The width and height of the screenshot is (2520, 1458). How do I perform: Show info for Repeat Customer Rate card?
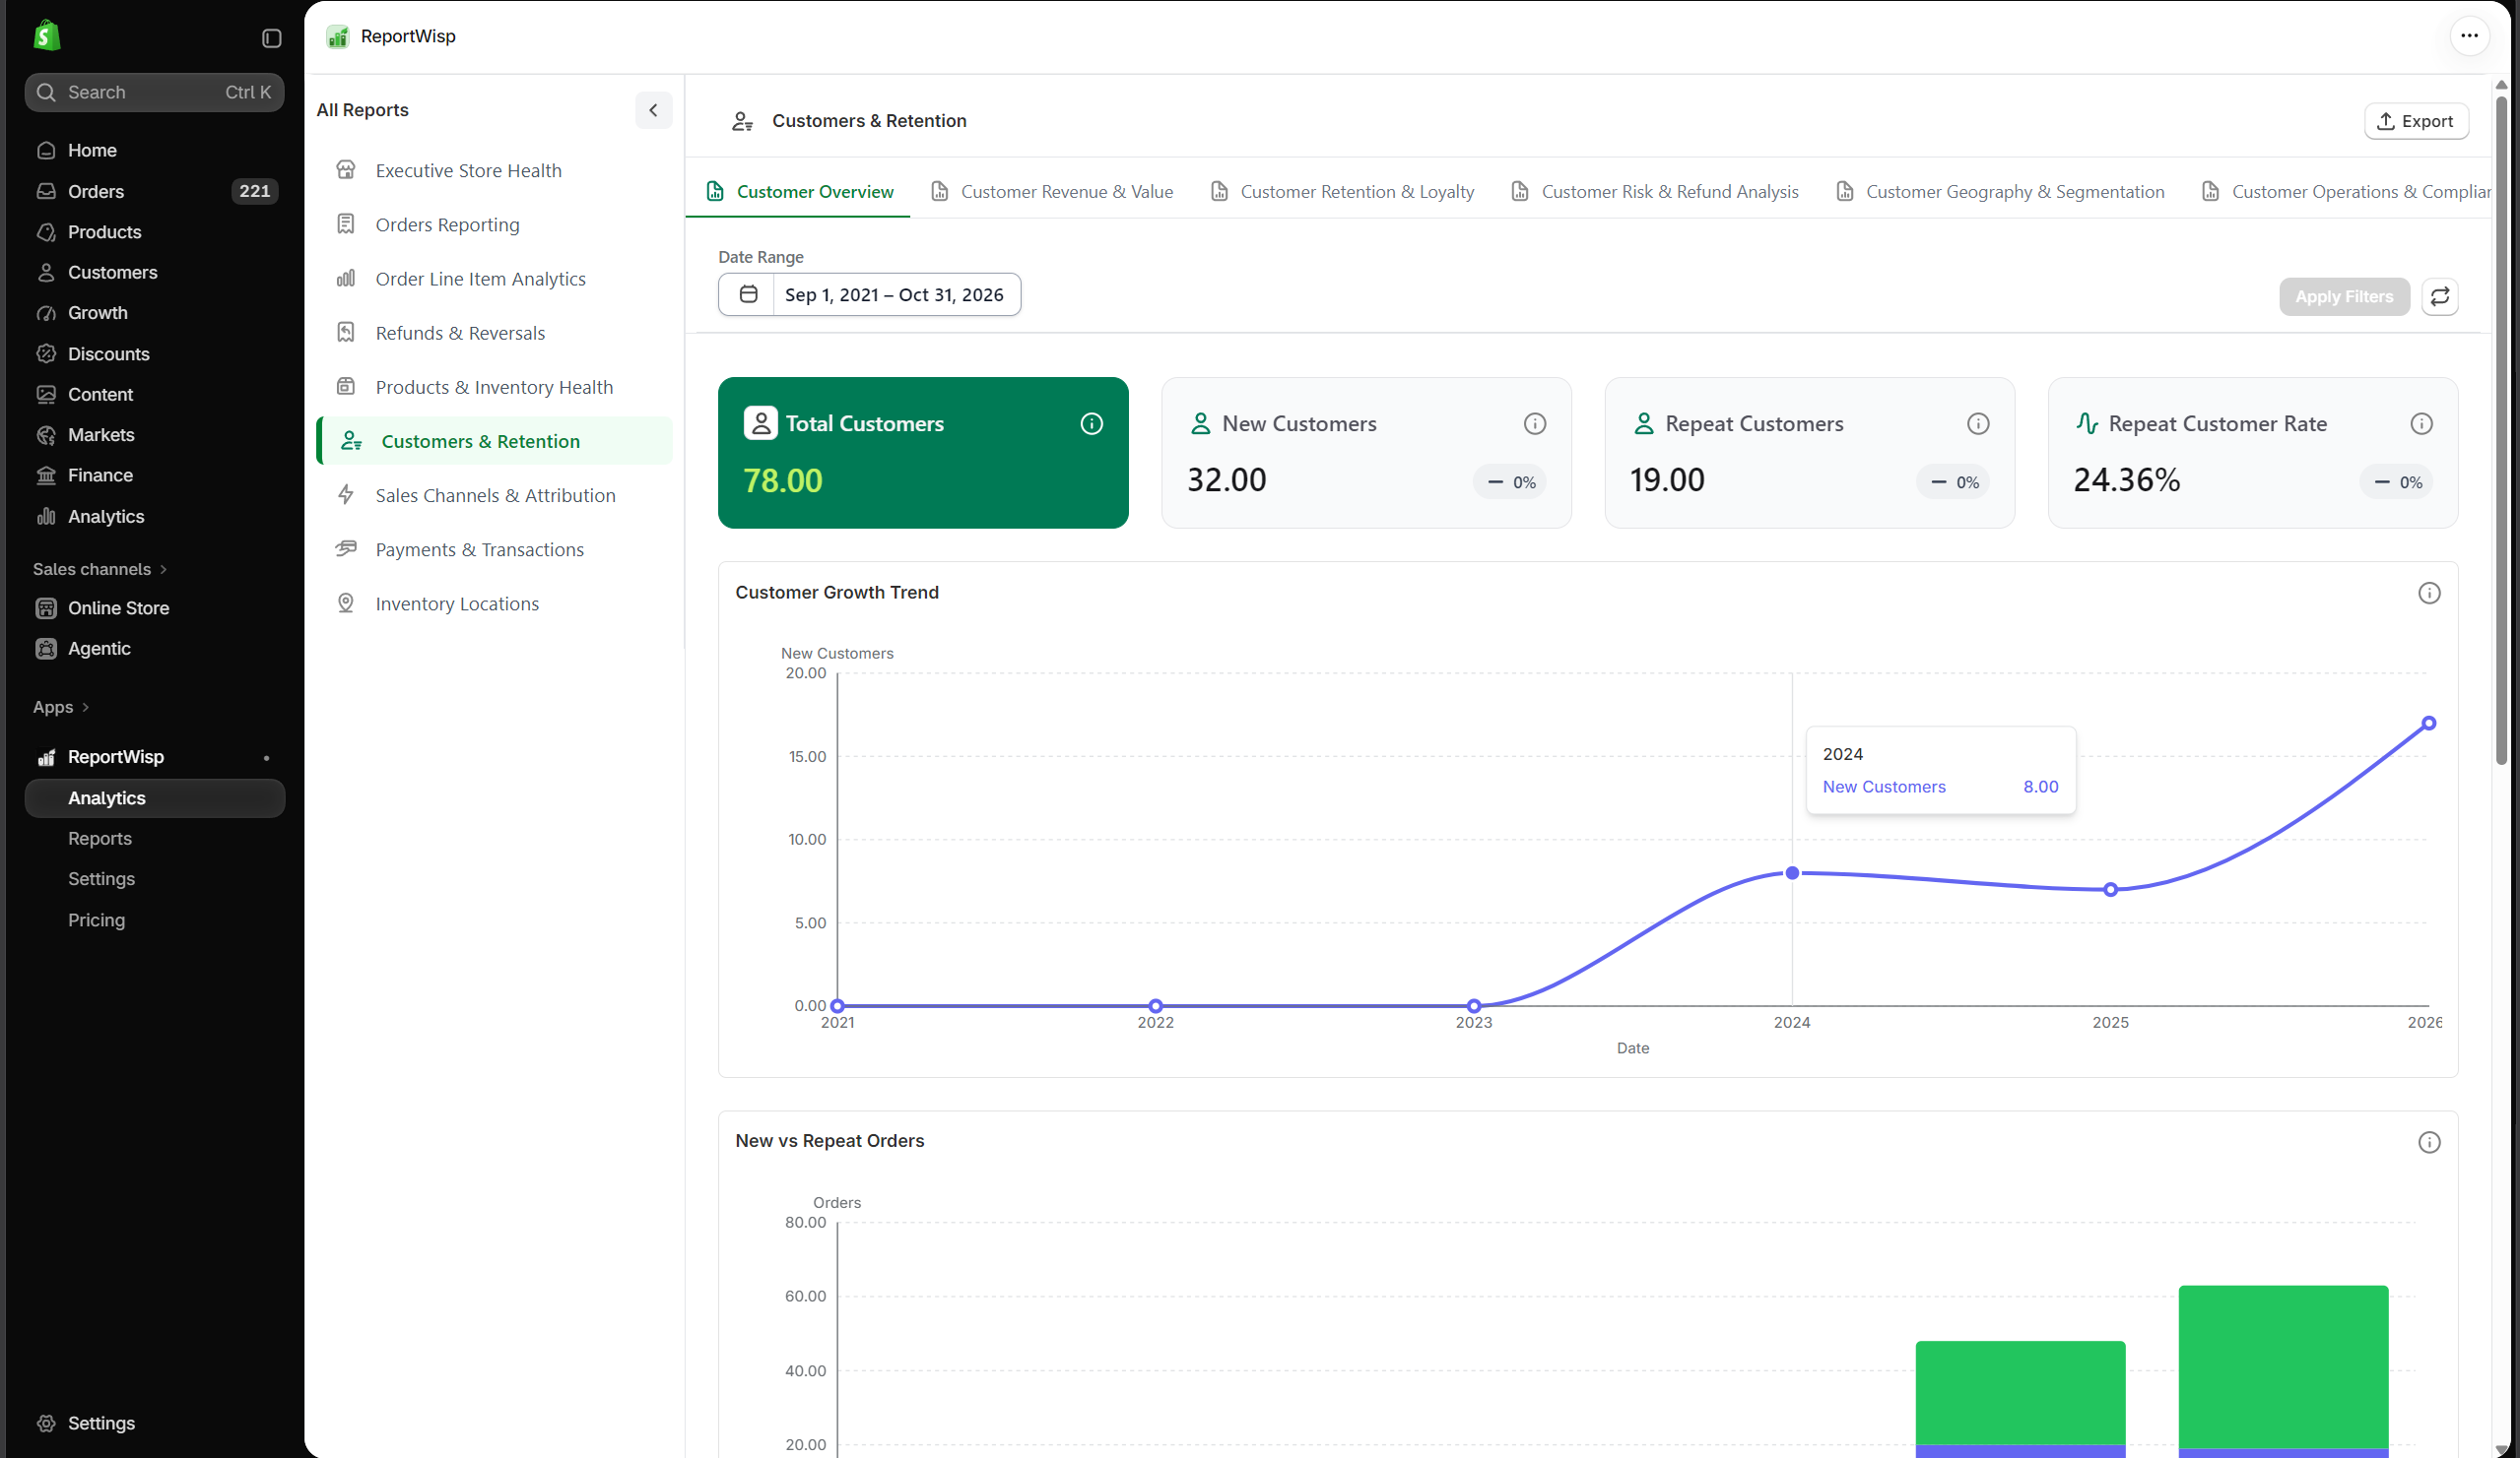click(2421, 423)
